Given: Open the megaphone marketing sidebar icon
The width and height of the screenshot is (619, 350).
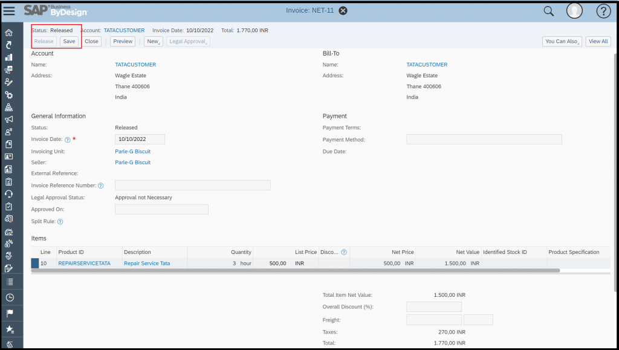Looking at the screenshot, I should coord(8,119).
